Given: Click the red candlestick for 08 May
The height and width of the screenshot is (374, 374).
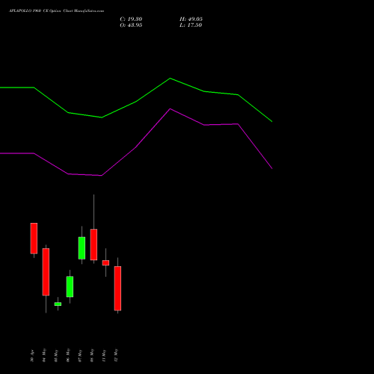Looking at the screenshot, I should point(93,245).
